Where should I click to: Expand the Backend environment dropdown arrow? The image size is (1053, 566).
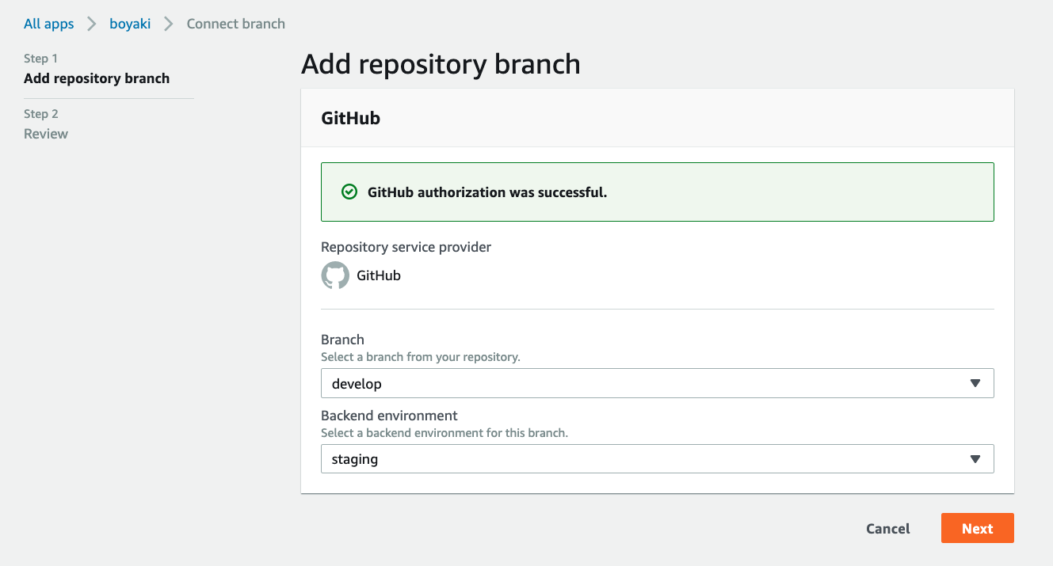pos(975,459)
